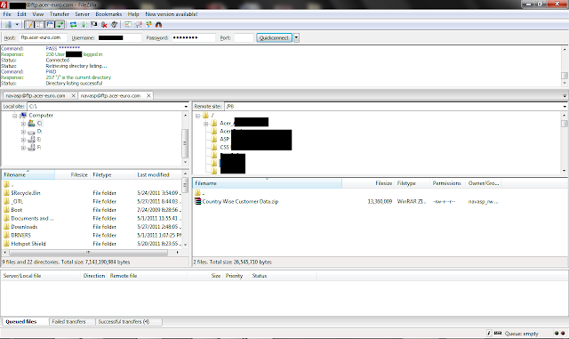Screen dimensions: 569x339
Task: Toggle synchronized browsing
Action: click(x=148, y=25)
